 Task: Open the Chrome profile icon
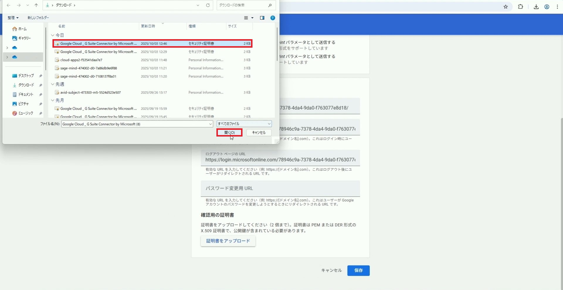pyautogui.click(x=547, y=7)
